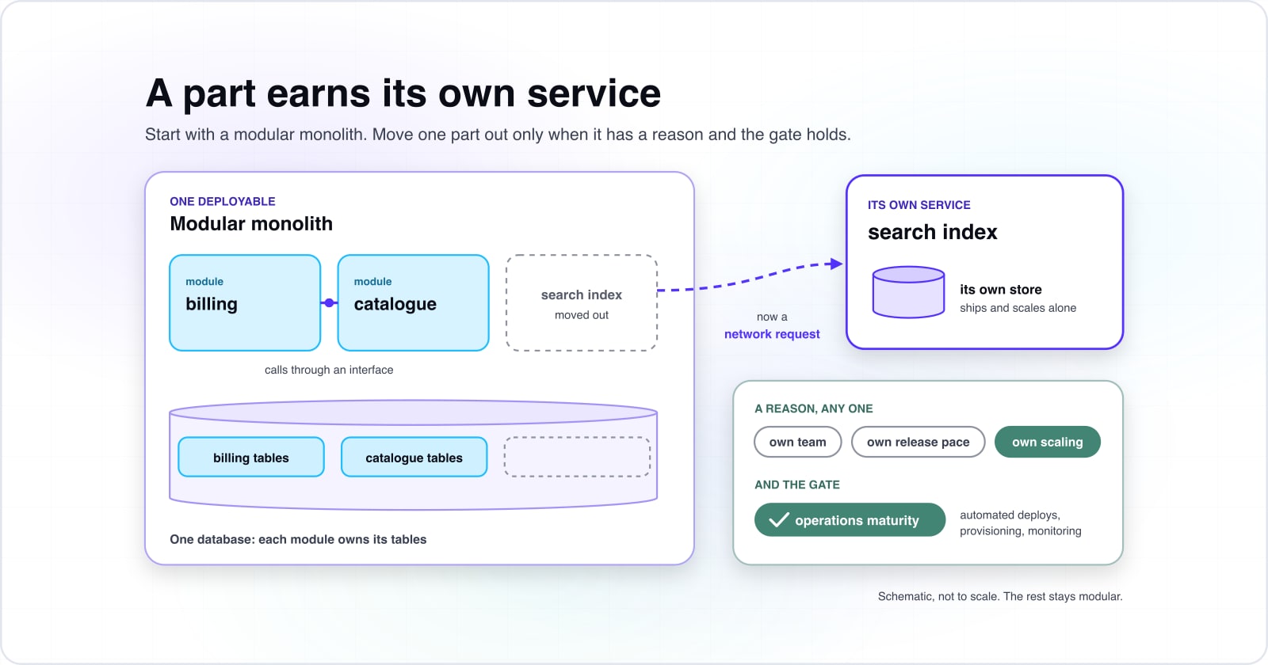Select the empty dashed tables slot in the database
The image size is (1268, 665).
click(577, 457)
